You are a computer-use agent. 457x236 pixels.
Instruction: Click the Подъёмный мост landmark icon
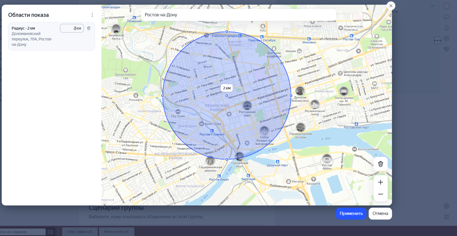[239, 156]
